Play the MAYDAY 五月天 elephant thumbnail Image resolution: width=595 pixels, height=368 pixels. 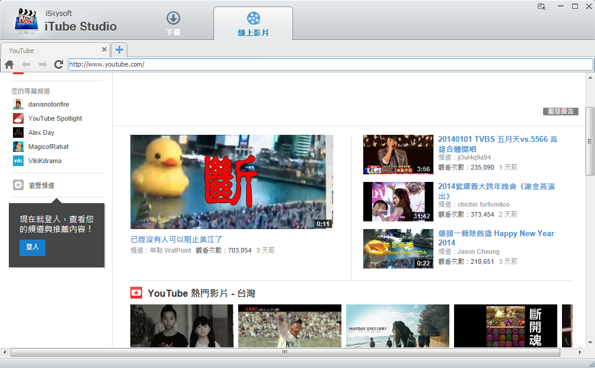pyautogui.click(x=397, y=326)
